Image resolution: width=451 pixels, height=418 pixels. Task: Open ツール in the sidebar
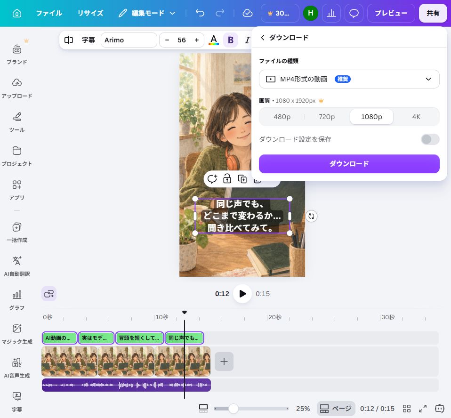(17, 122)
